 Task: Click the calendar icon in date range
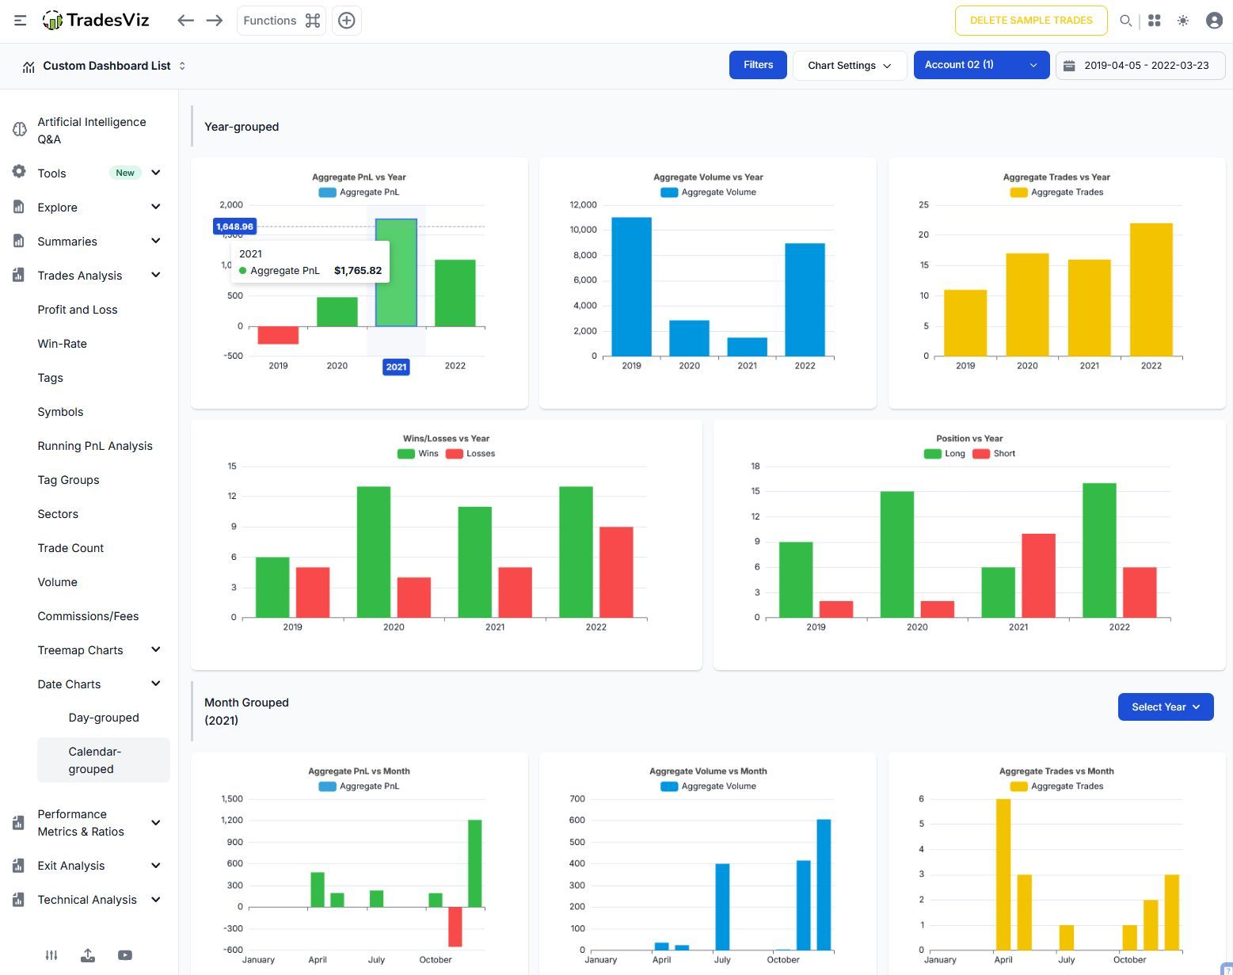[1069, 66]
